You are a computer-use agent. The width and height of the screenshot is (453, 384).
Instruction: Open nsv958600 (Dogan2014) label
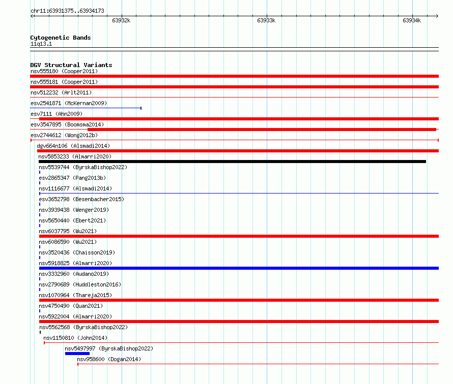coord(109,359)
